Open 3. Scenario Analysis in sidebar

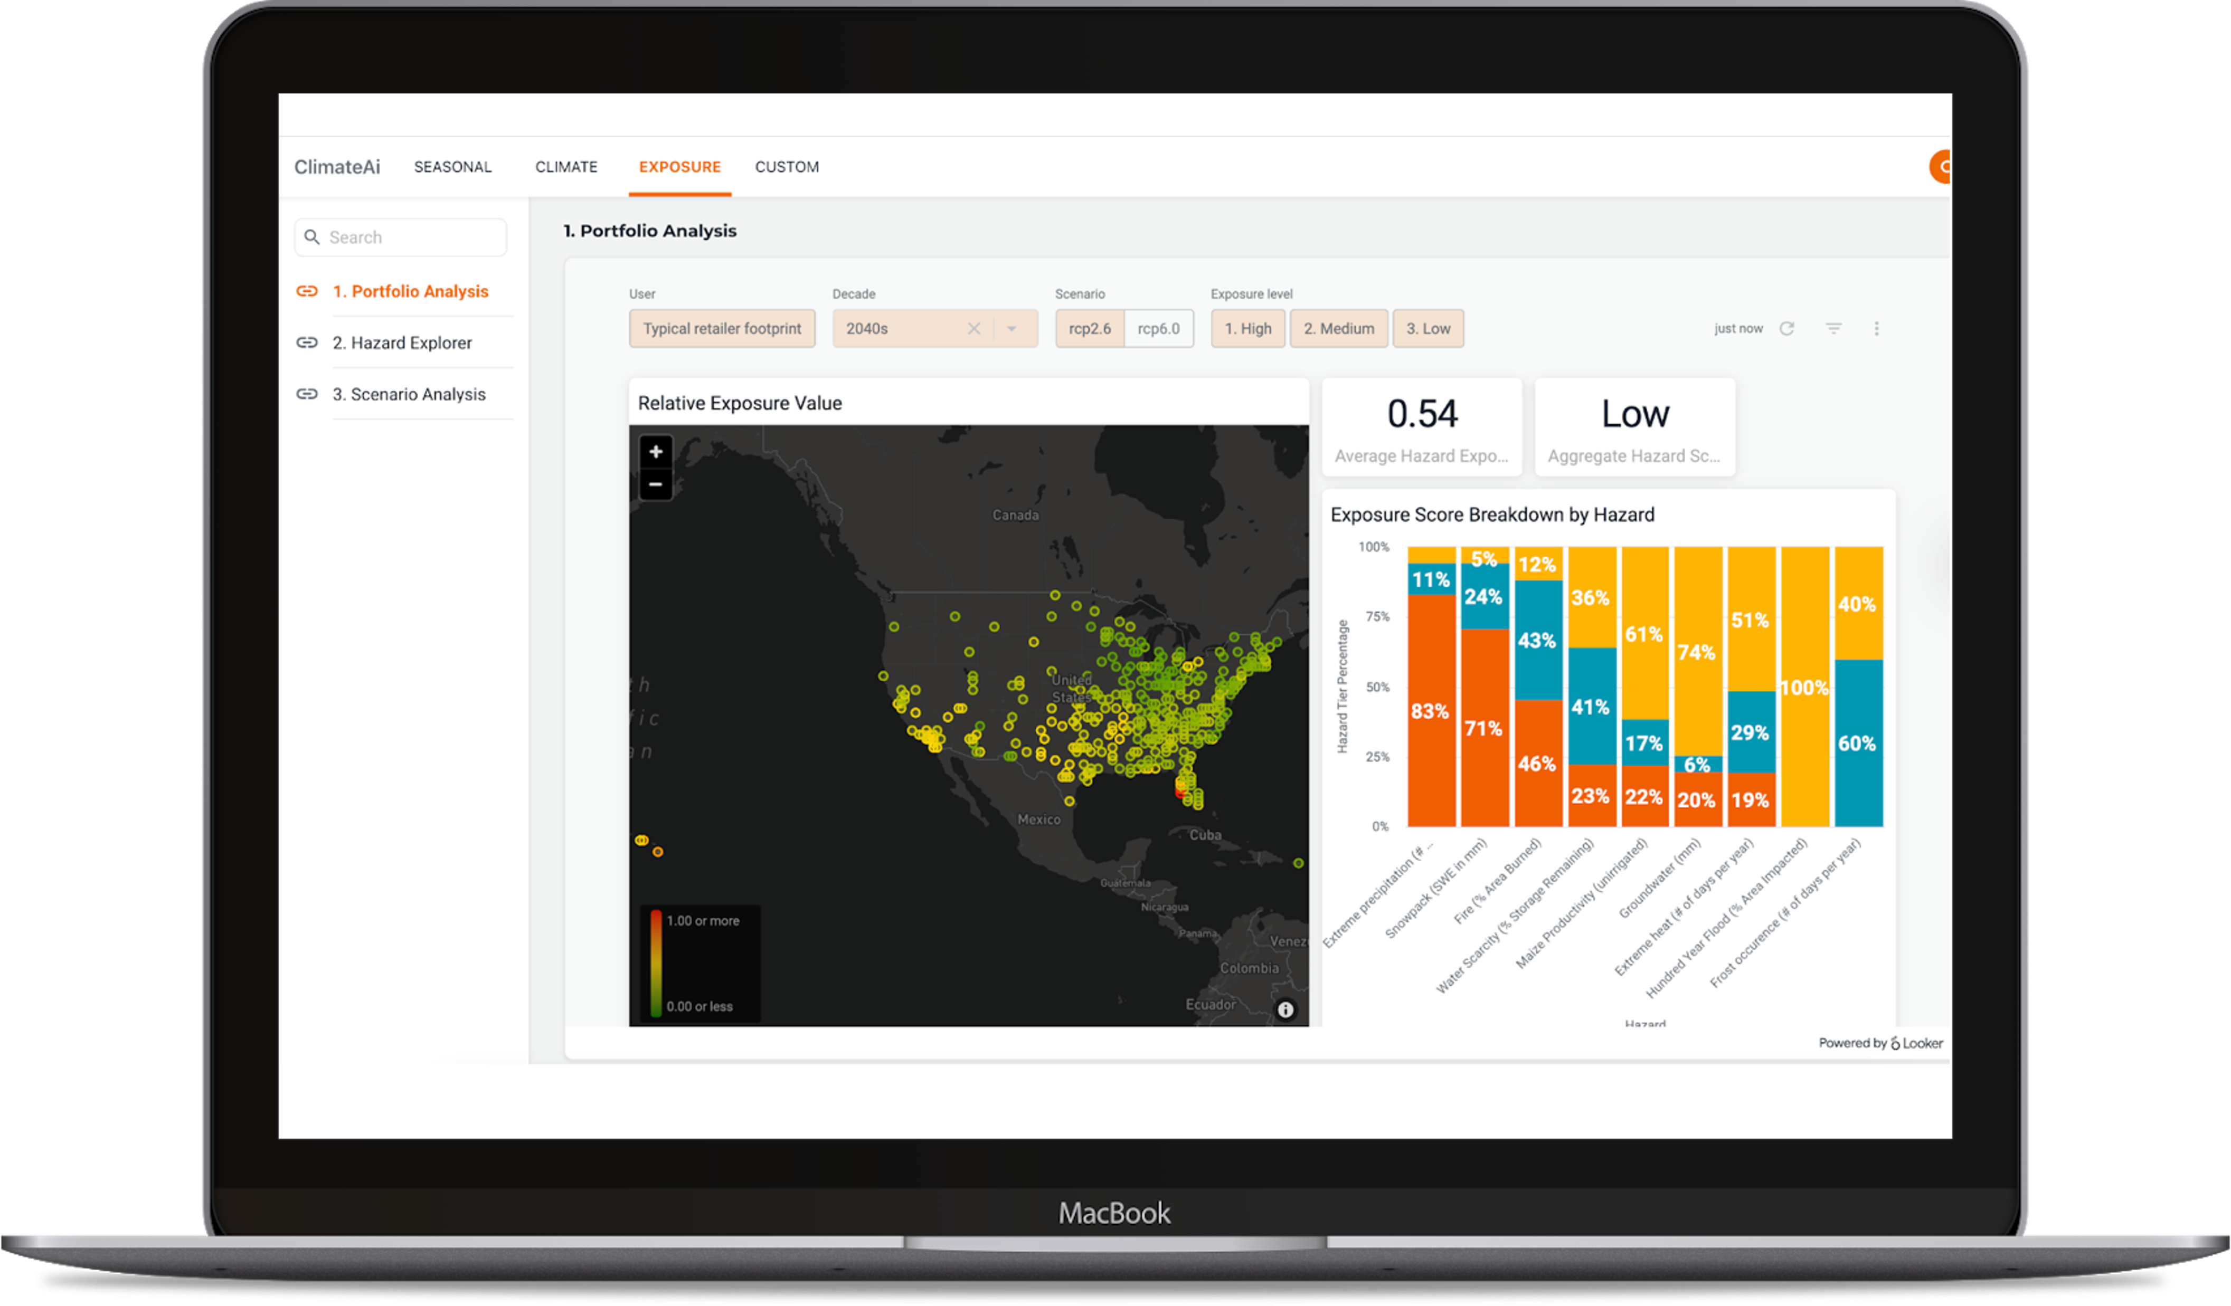tap(408, 394)
